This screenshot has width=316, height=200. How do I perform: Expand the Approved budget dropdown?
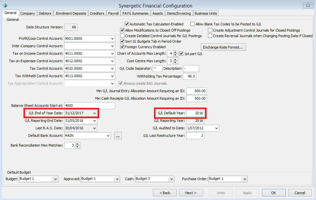117,179
